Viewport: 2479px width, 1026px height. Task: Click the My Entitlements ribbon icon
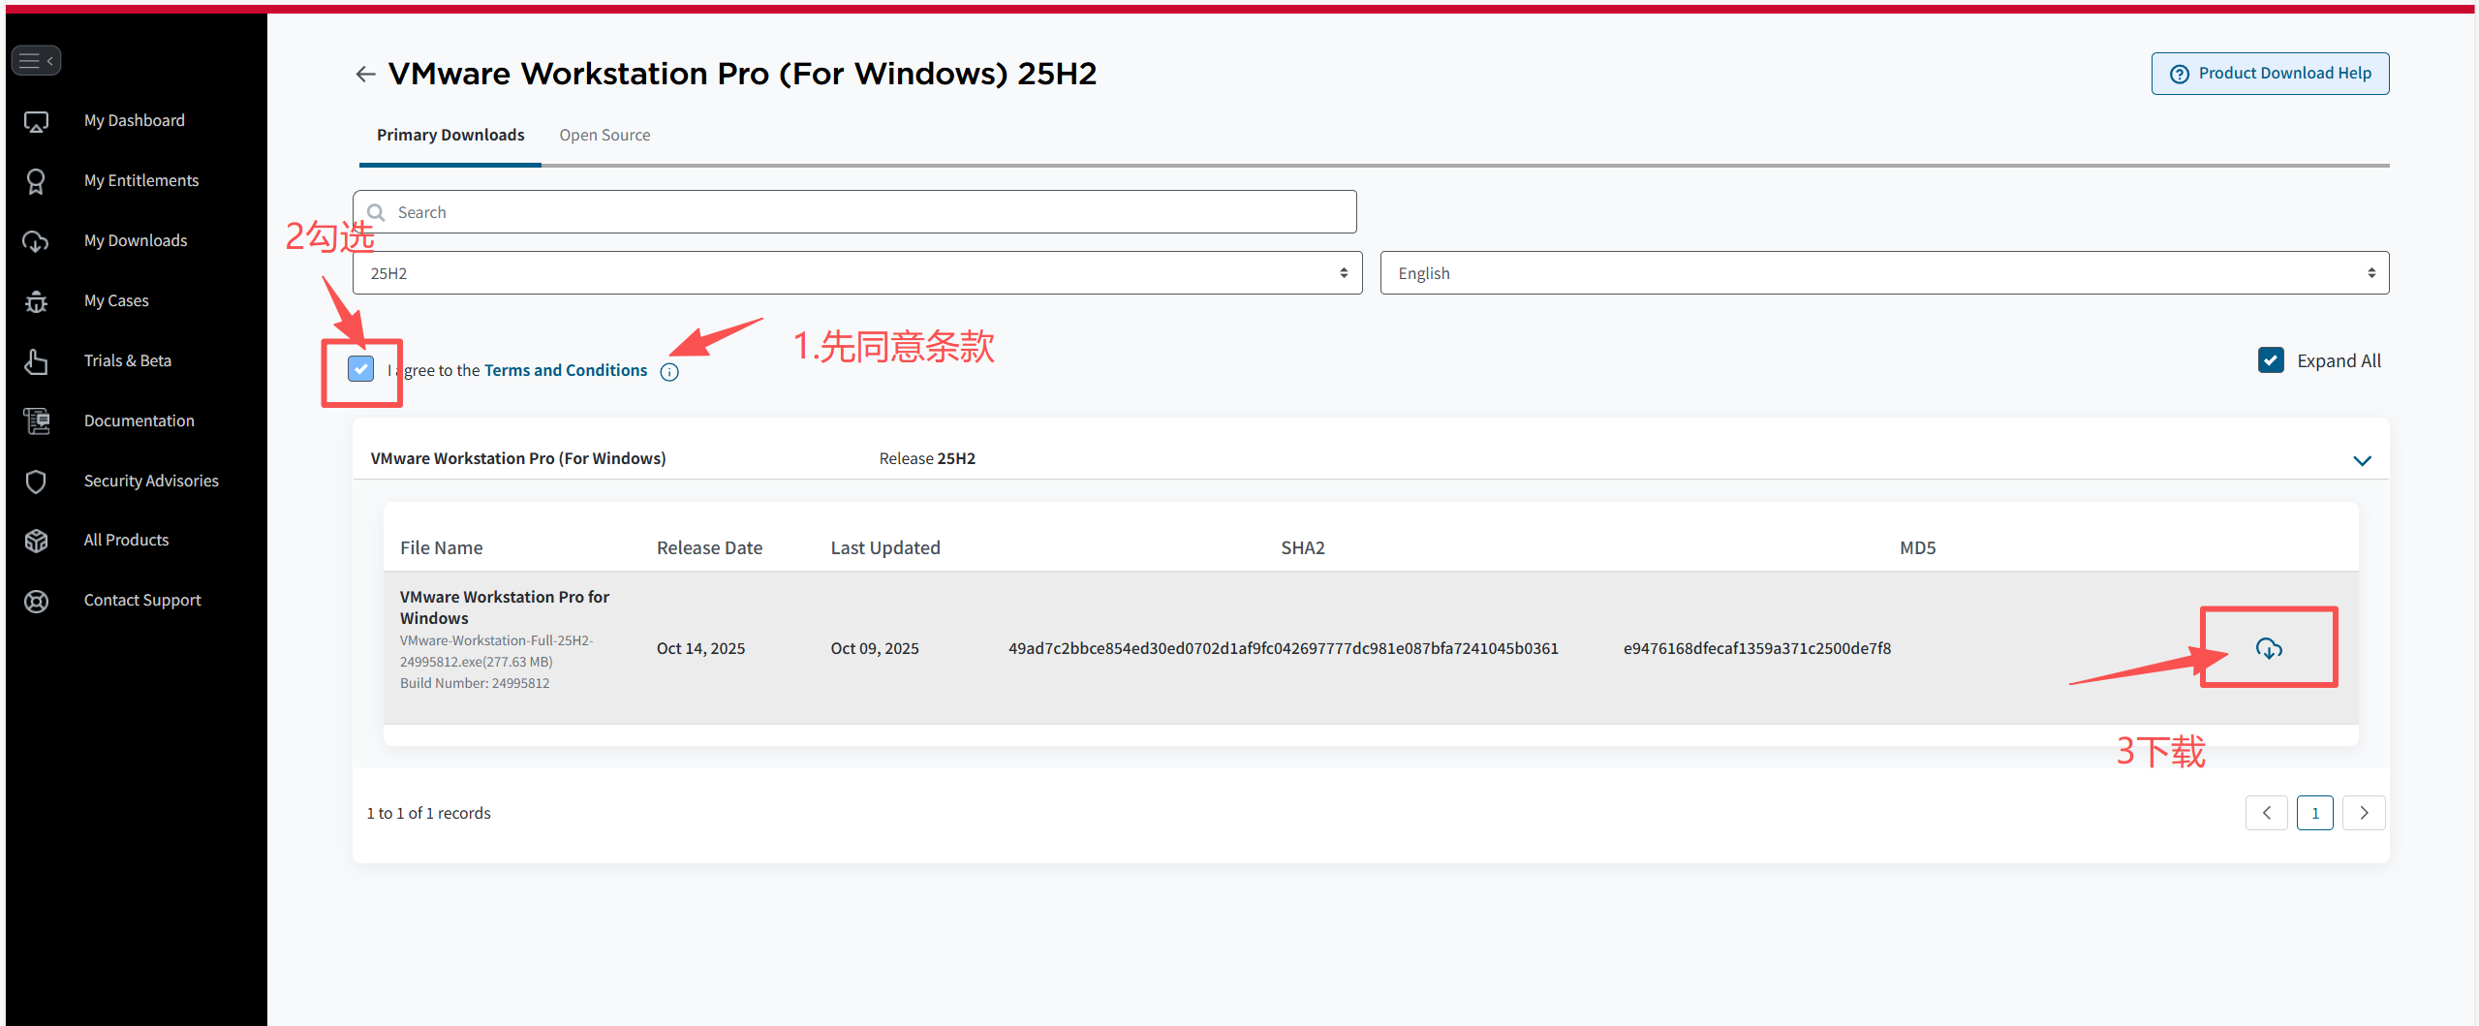coord(36,181)
